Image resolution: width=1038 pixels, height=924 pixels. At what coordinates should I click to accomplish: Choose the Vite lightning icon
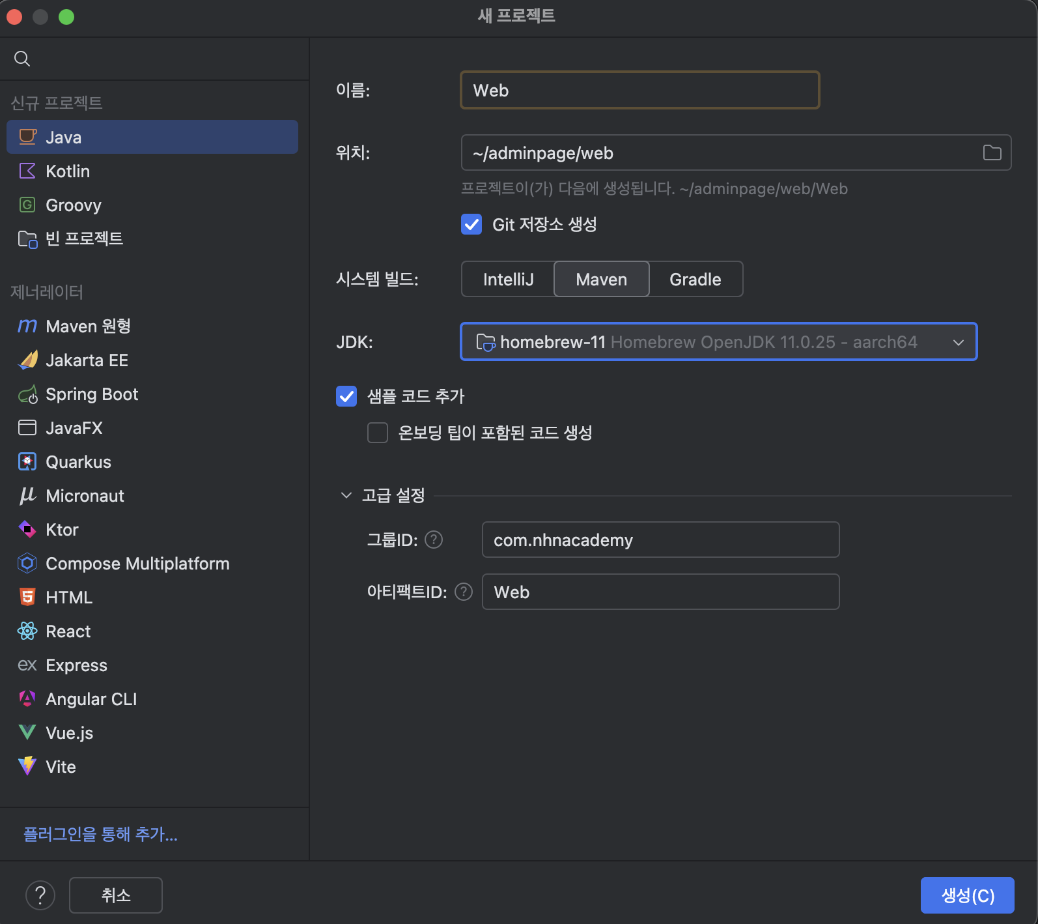coord(27,766)
